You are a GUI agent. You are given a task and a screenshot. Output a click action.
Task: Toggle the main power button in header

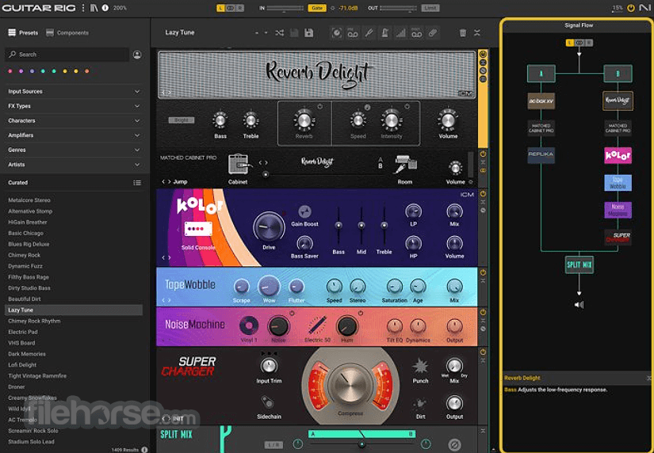(x=631, y=8)
